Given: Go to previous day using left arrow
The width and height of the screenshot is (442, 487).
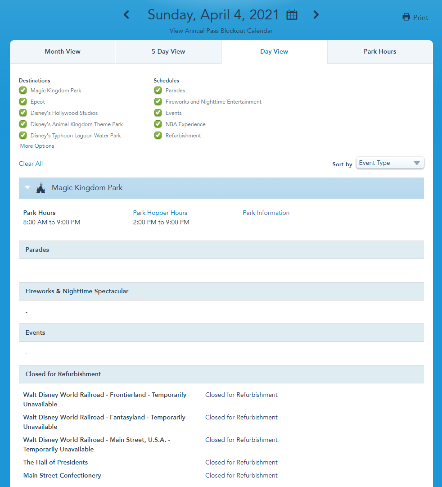Looking at the screenshot, I should [x=126, y=15].
